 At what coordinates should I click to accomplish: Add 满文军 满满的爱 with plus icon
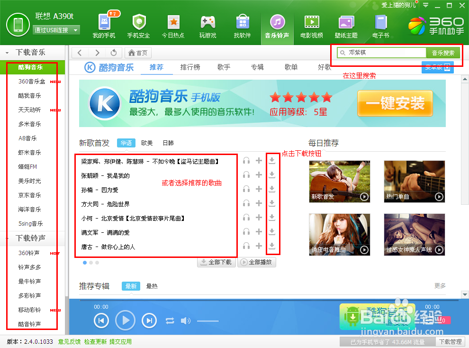(x=259, y=231)
